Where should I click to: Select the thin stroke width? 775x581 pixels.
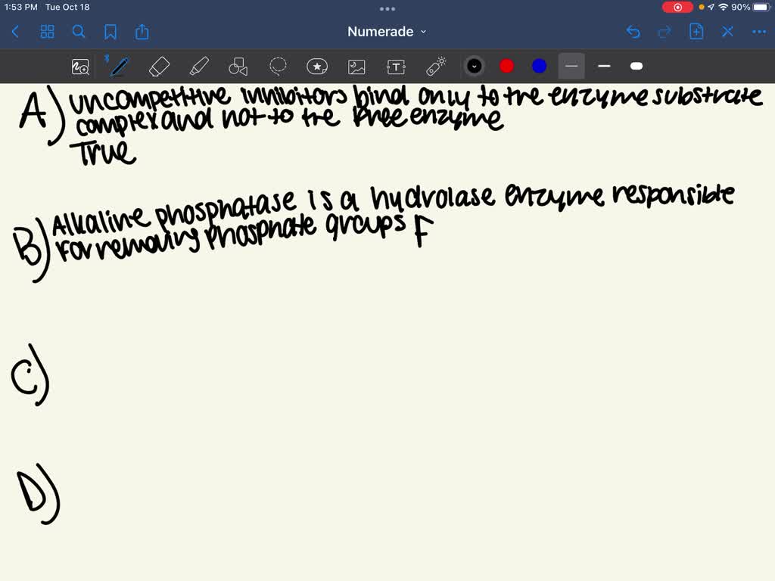point(571,67)
